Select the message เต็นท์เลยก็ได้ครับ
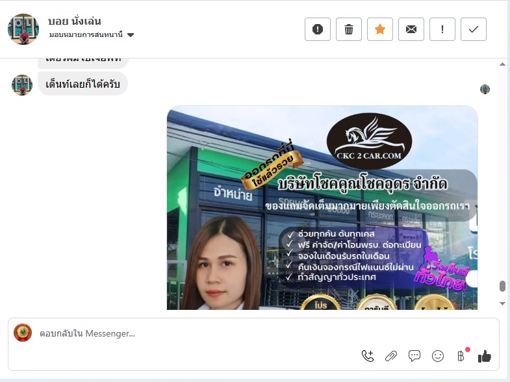510x382 pixels. pos(83,84)
